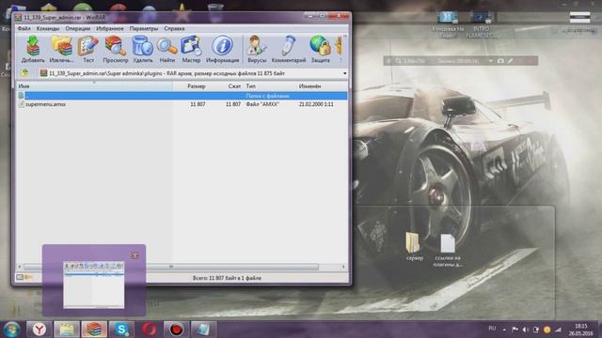Viewport: 602px width, 338px height.
Task: Close the taskbar preview thumbnail
Action: click(135, 255)
